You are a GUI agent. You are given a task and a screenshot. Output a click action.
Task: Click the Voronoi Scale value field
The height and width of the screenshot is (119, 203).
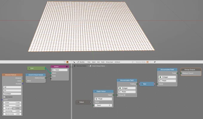pyautogui.click(x=12, y=103)
